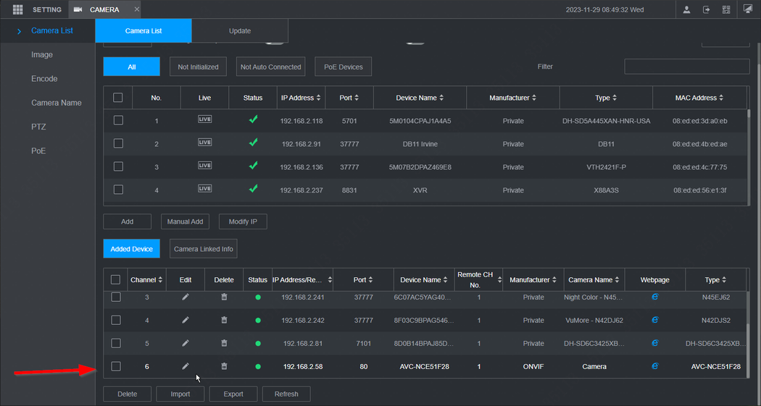Check the box for channel 6 row

coord(116,366)
